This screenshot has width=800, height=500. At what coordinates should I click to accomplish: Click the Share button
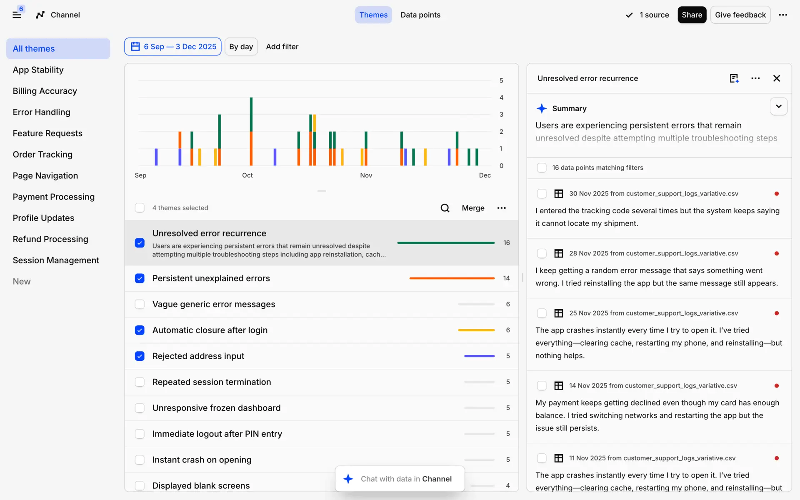[692, 15]
